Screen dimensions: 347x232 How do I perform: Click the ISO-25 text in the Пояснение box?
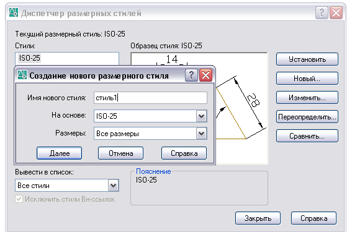click(146, 180)
